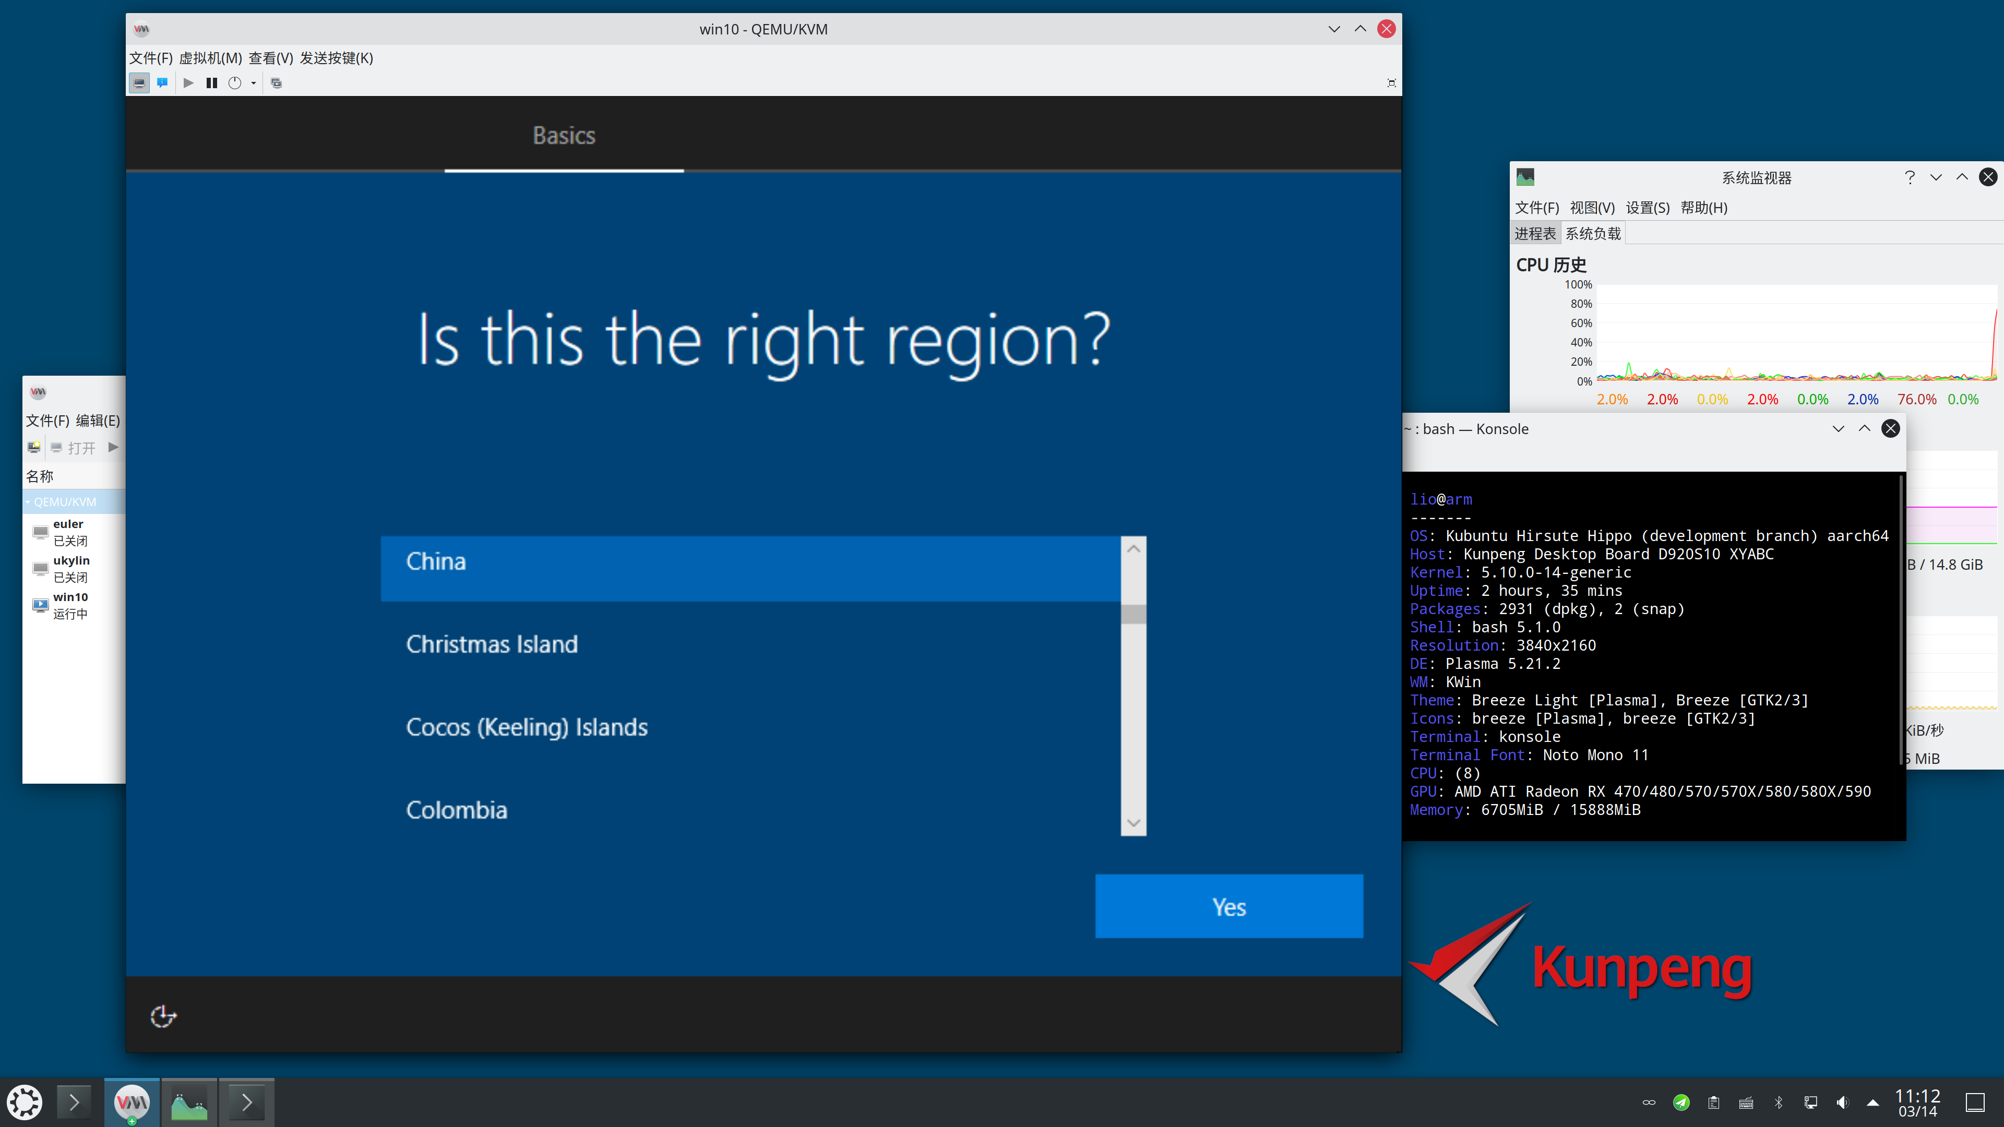
Task: Pause the win10 virtual machine
Action: [x=211, y=82]
